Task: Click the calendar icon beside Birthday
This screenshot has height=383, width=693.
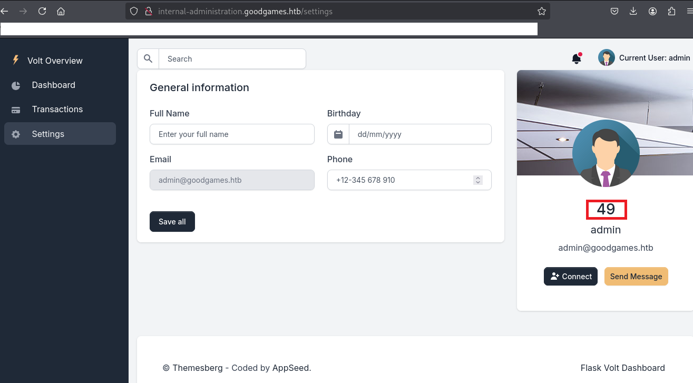Action: coord(338,134)
